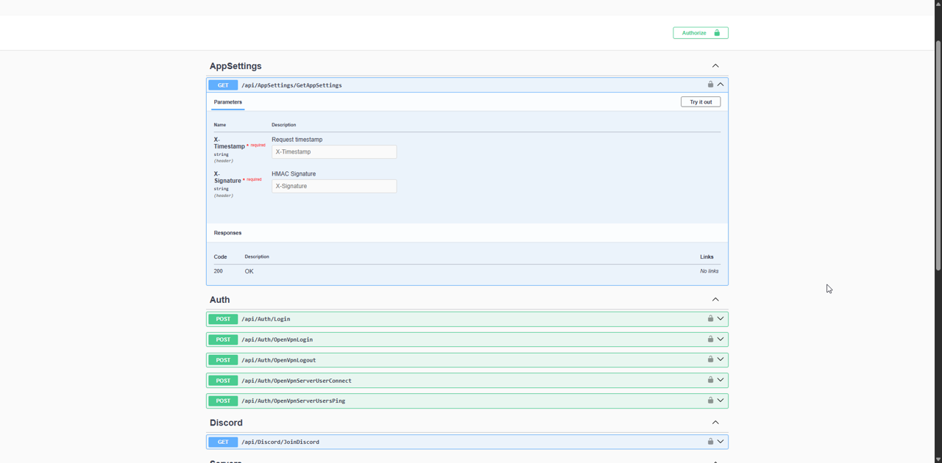Open the /api/Auth/OpenVpnServerUserConnect path
The height and width of the screenshot is (463, 942).
(297, 381)
